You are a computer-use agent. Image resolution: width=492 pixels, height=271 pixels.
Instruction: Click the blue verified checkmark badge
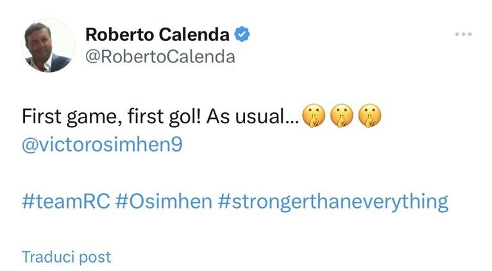pyautogui.click(x=242, y=34)
